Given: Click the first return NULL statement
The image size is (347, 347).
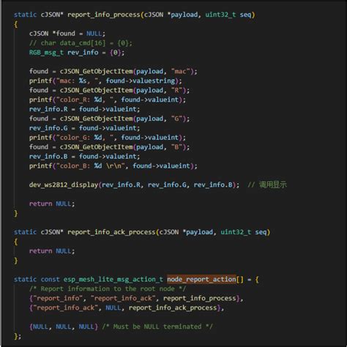Looking at the screenshot, I should pyautogui.click(x=52, y=204).
